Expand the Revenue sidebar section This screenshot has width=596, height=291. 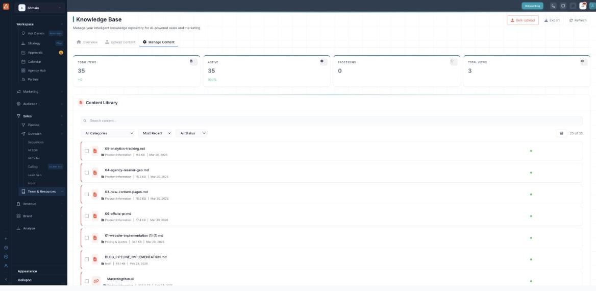click(40, 204)
